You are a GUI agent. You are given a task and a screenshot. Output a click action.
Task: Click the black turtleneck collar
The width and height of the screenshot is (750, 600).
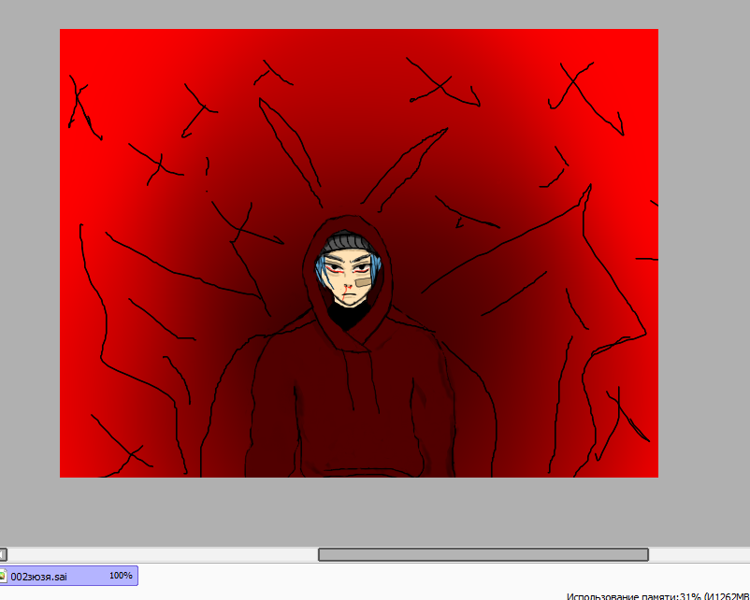click(x=347, y=318)
